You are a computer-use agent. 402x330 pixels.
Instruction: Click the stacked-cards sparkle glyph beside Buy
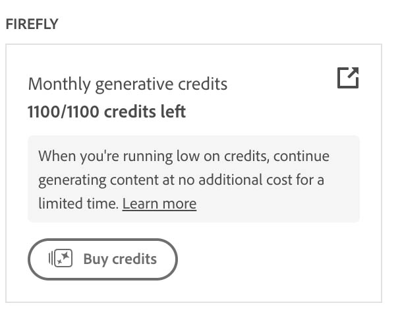(x=61, y=258)
